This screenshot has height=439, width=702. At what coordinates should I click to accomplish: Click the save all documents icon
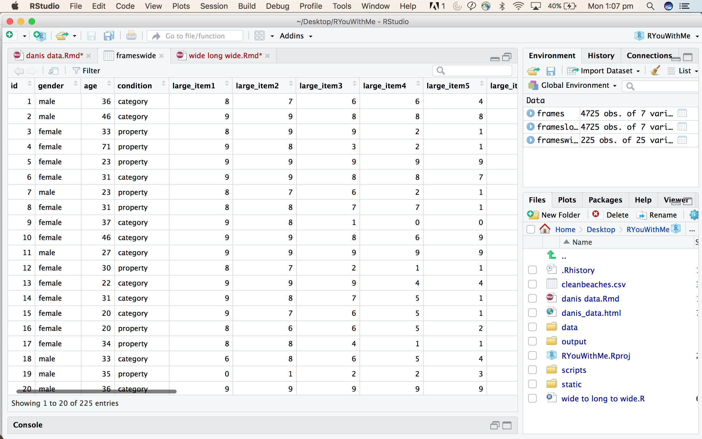[109, 36]
